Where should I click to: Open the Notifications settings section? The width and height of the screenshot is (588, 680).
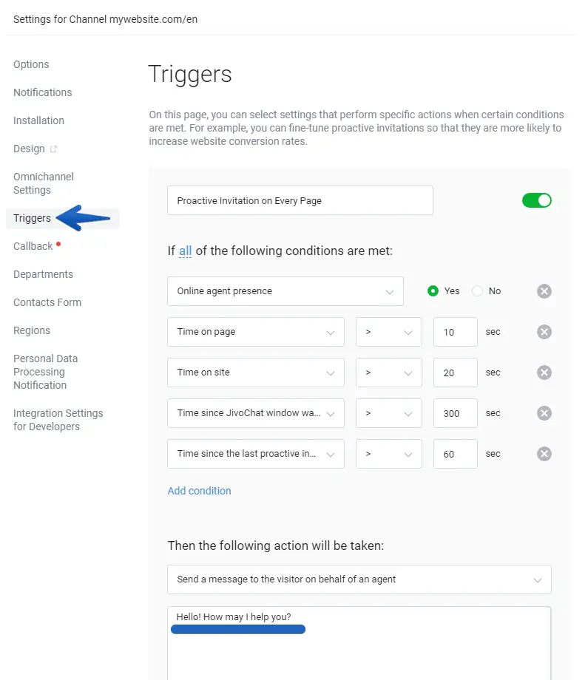[x=43, y=92]
